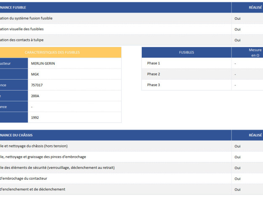Select the MGK type cell
Viewport: 263px width, 197px height.
[36, 75]
